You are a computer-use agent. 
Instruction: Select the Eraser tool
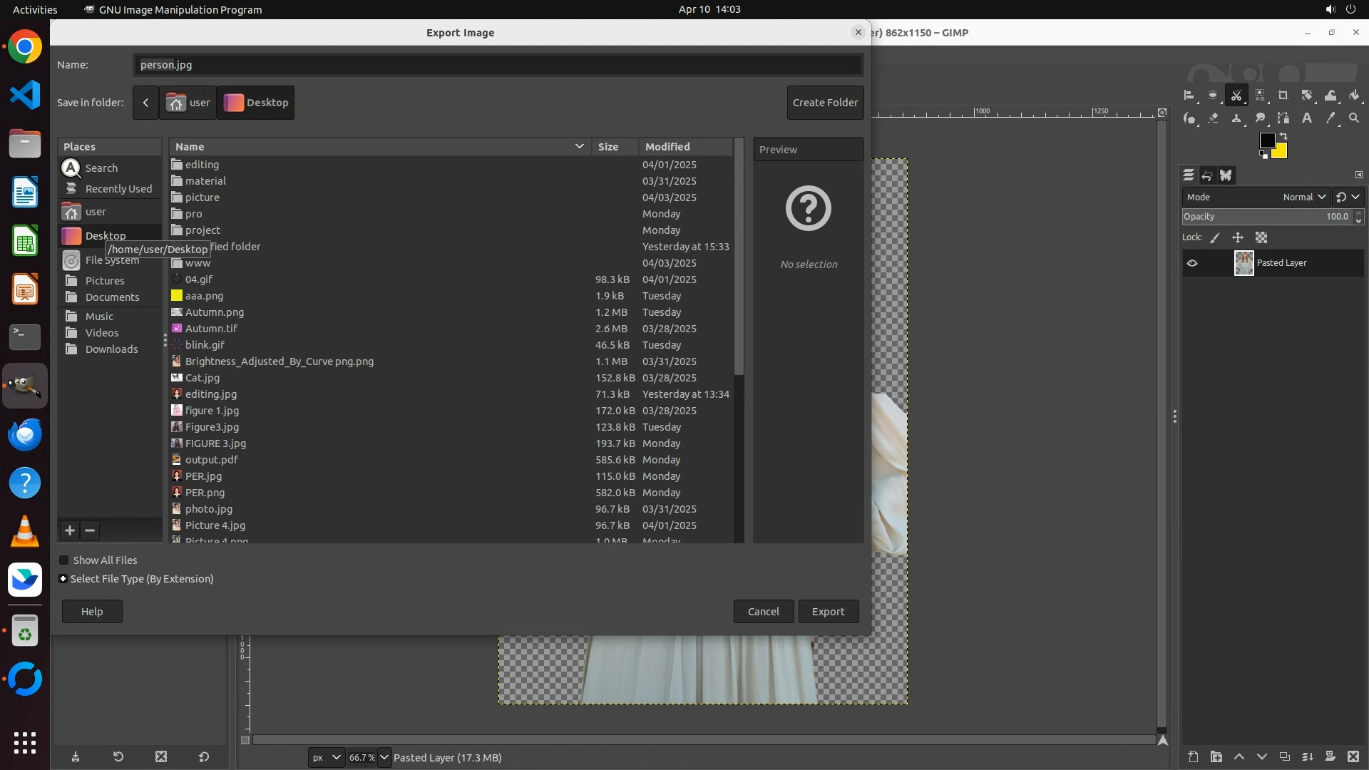tap(1213, 118)
